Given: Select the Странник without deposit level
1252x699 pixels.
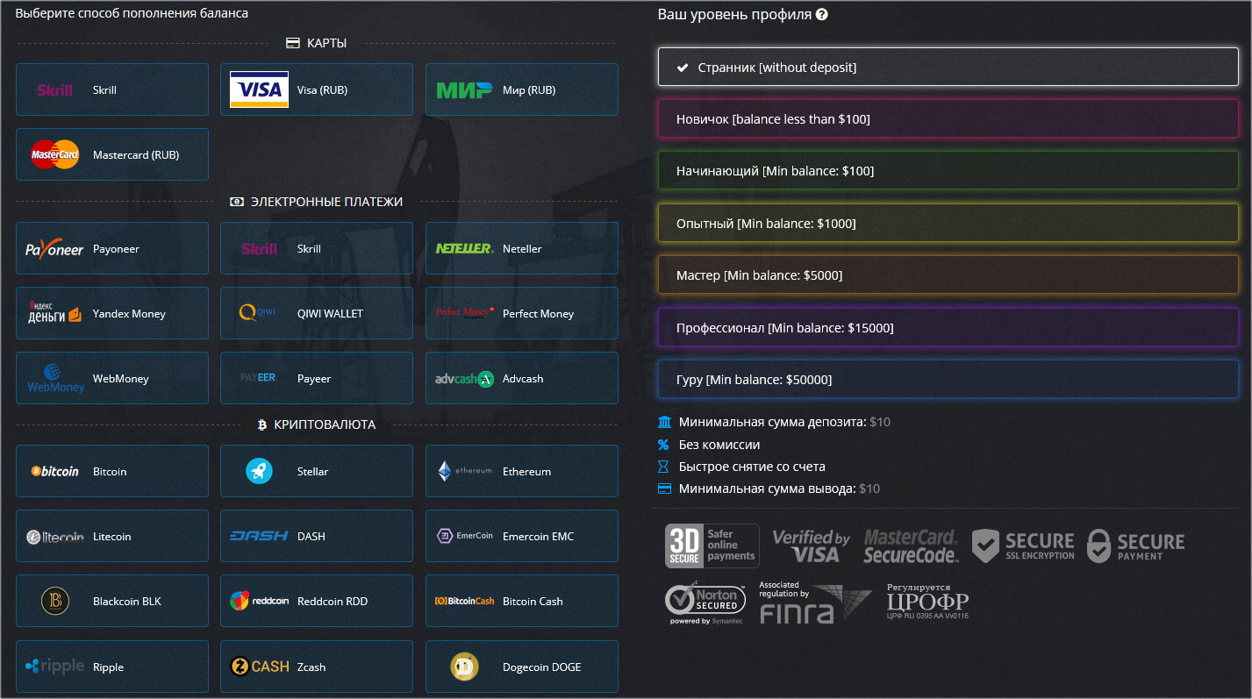Looking at the screenshot, I should [948, 67].
